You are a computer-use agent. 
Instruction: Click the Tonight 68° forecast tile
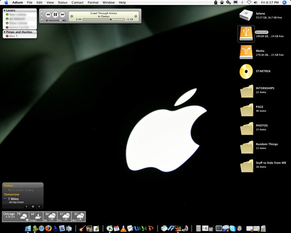click(x=36, y=217)
